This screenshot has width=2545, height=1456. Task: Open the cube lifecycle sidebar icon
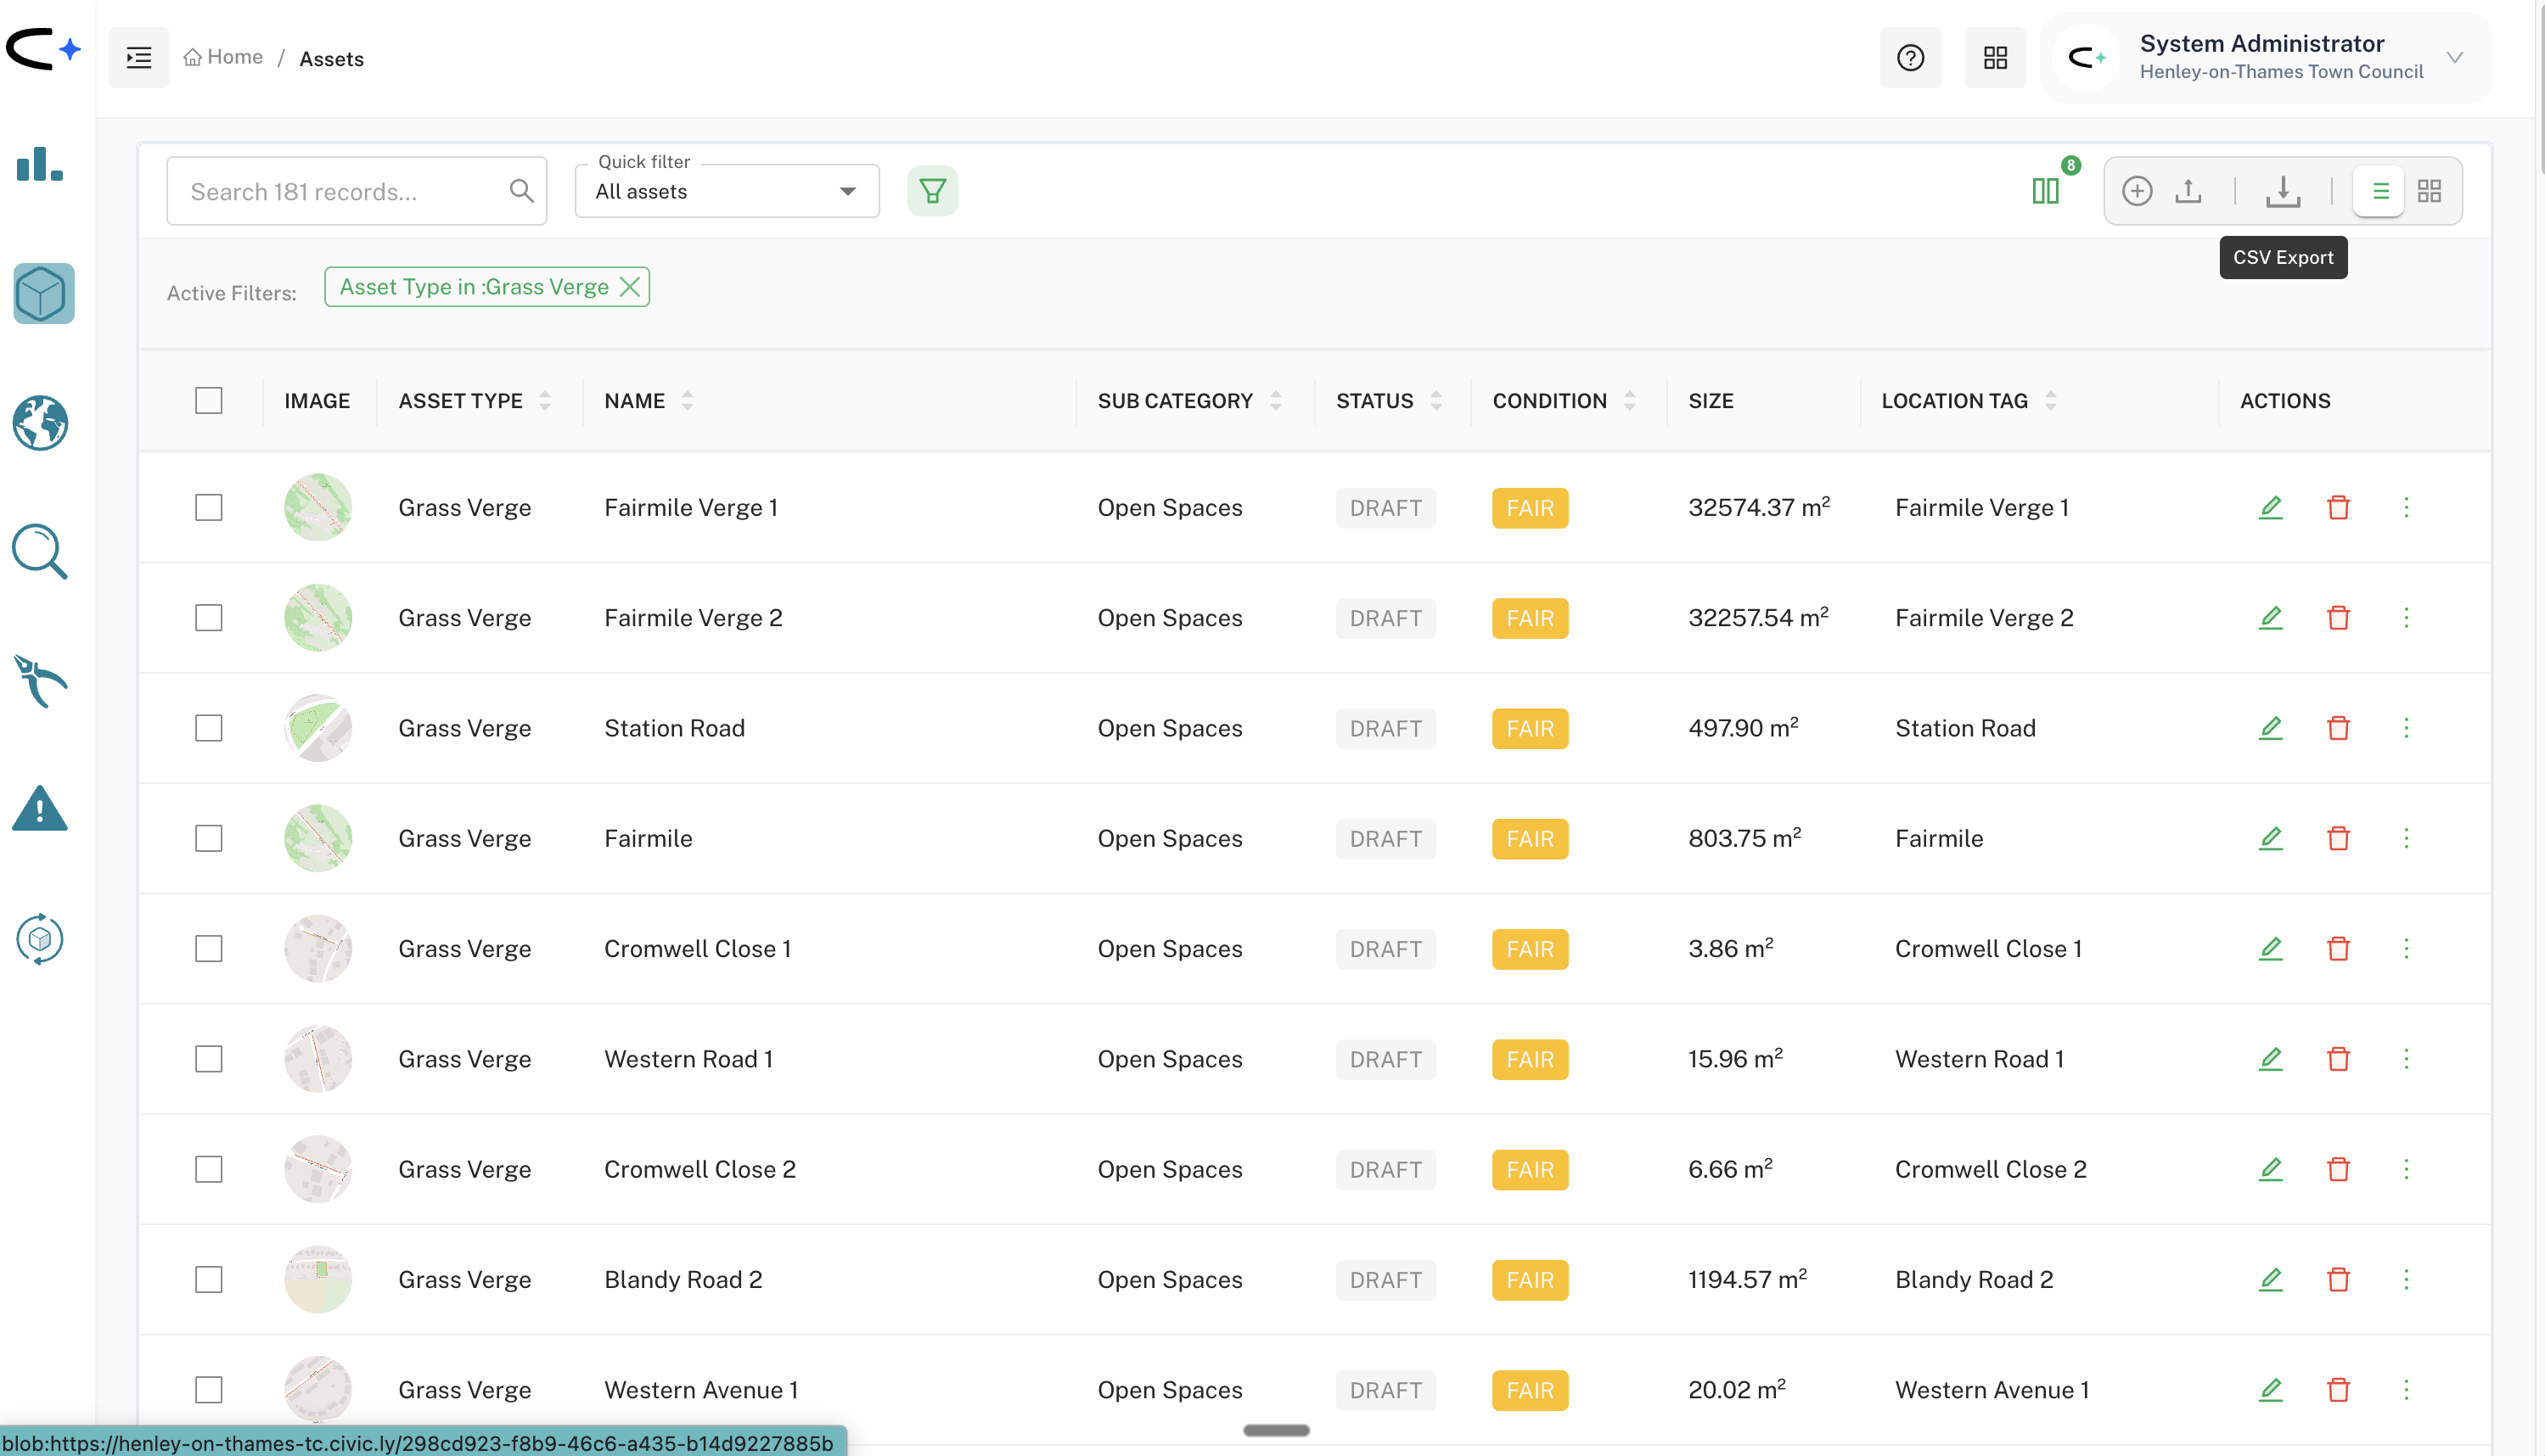pyautogui.click(x=40, y=939)
